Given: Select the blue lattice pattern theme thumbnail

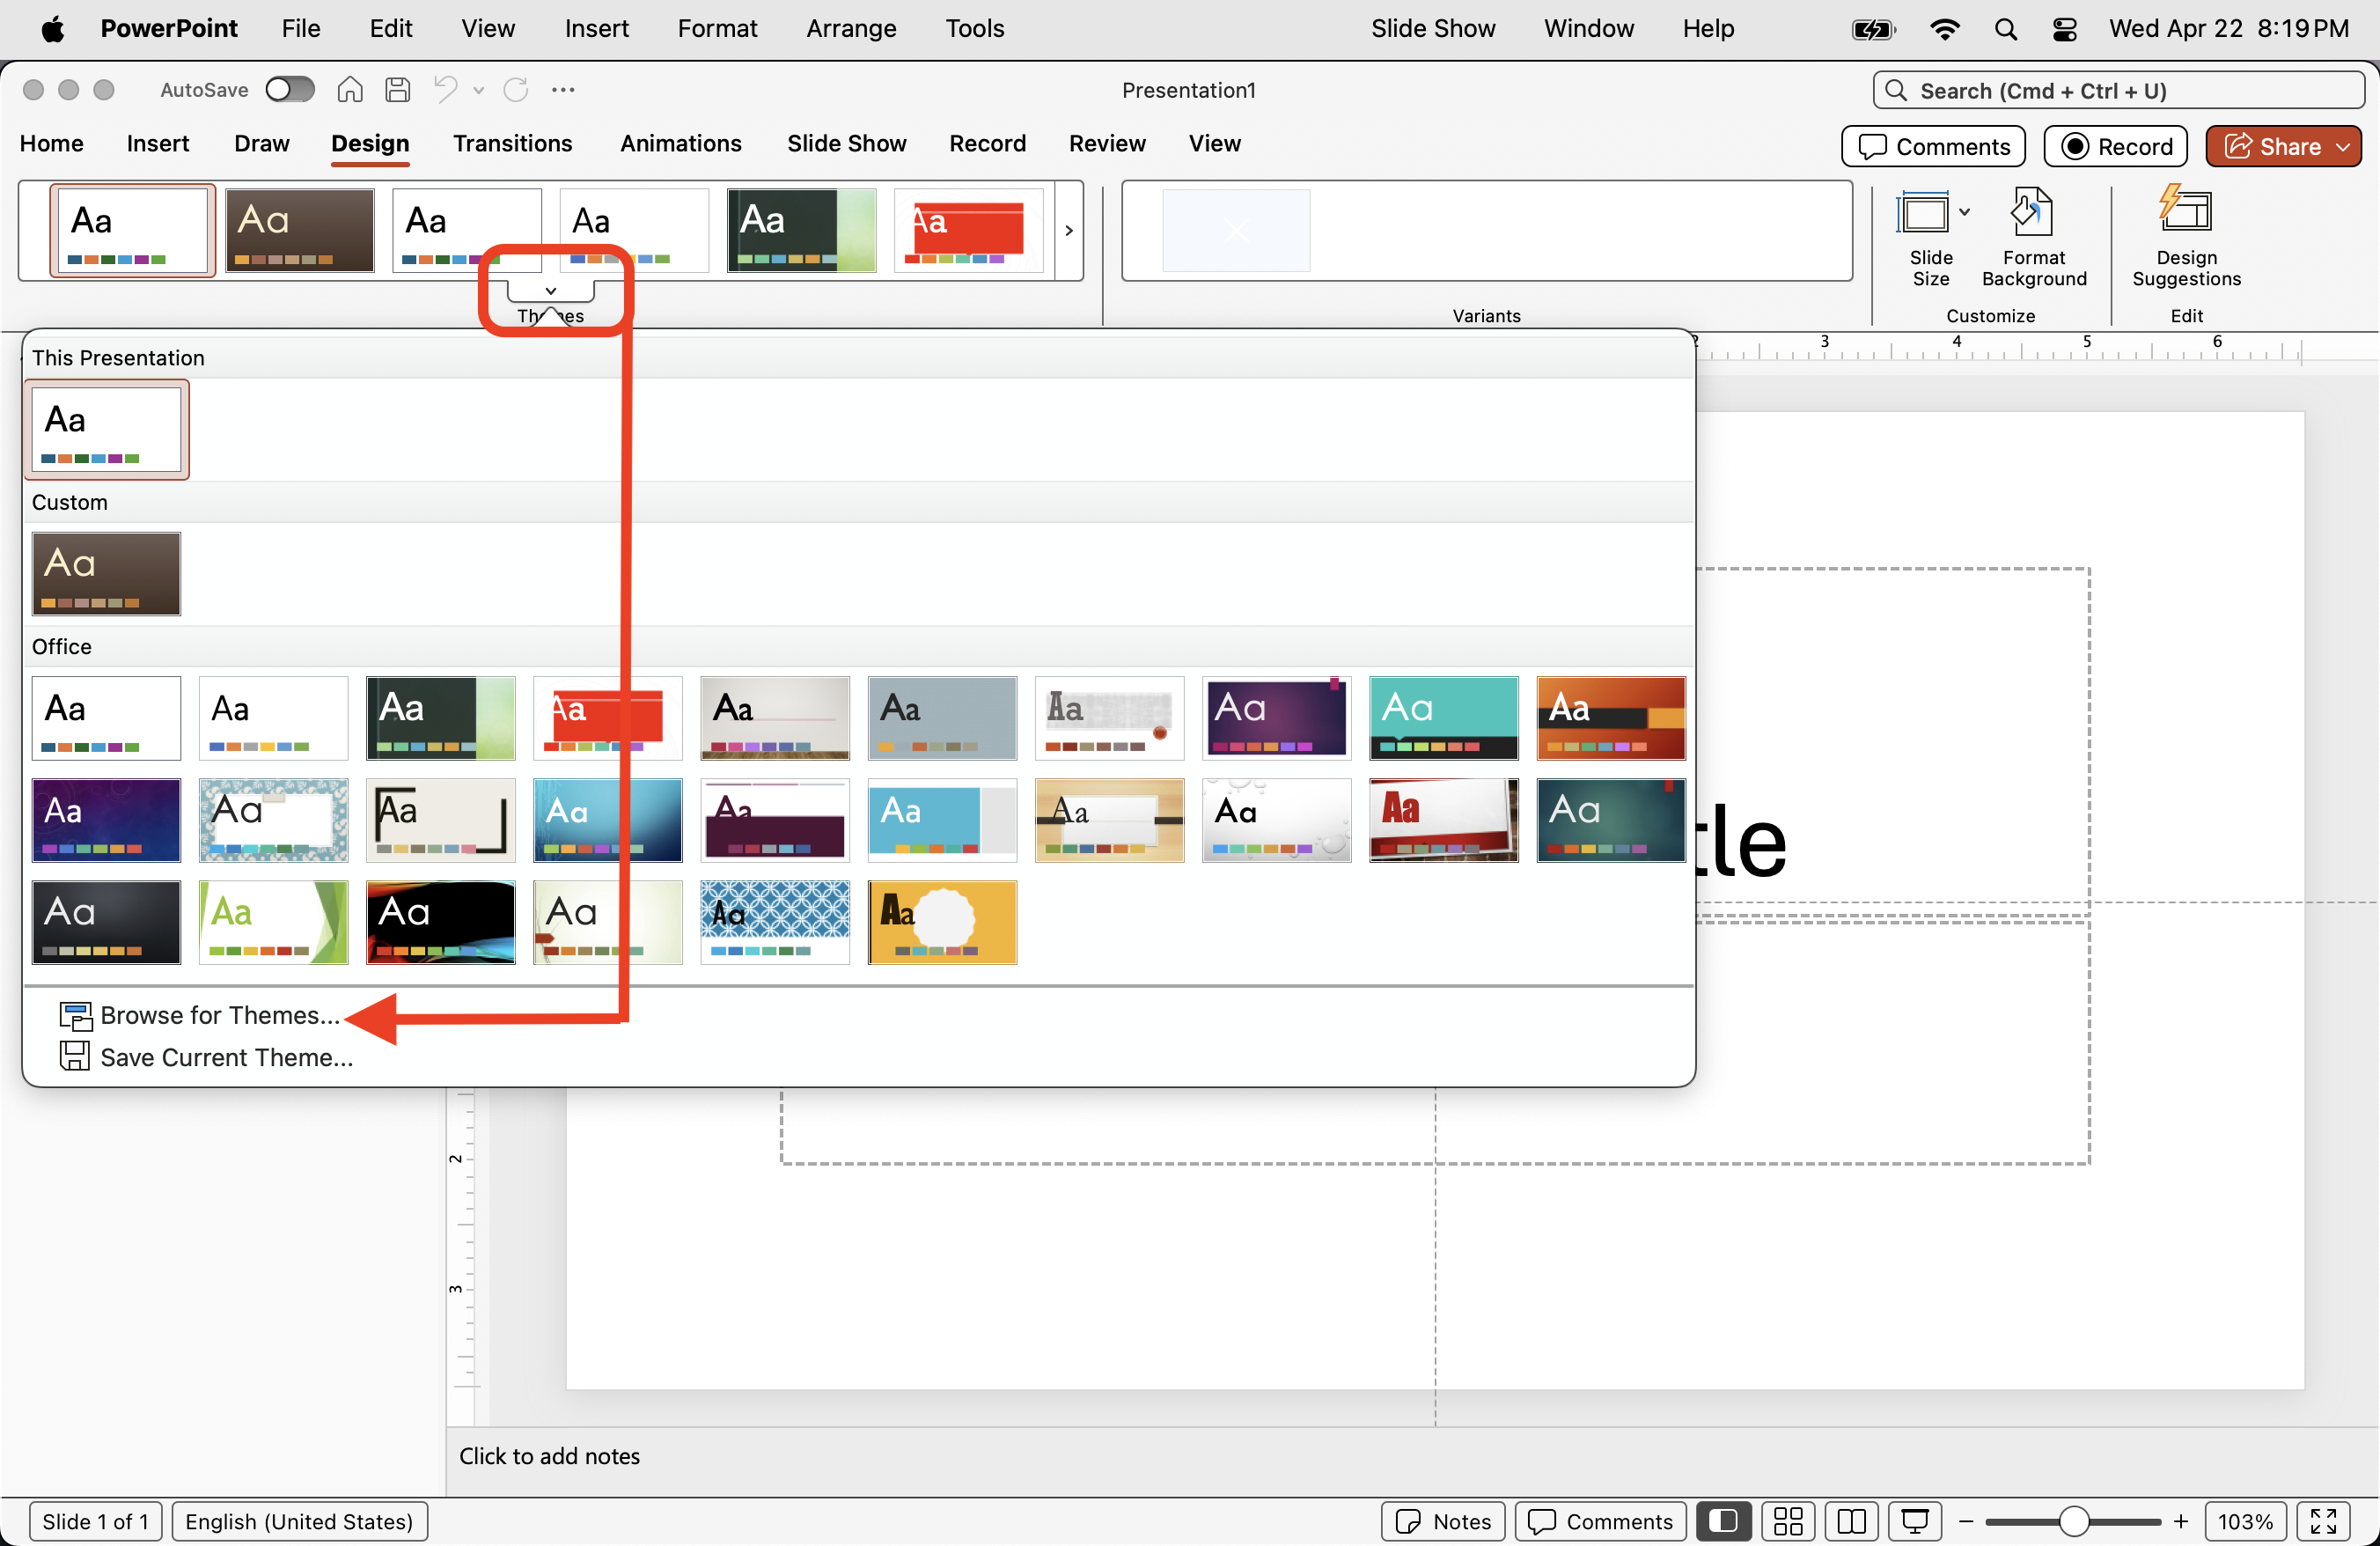Looking at the screenshot, I should (775, 922).
